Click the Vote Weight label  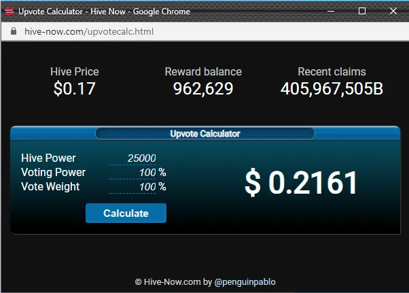pyautogui.click(x=50, y=187)
